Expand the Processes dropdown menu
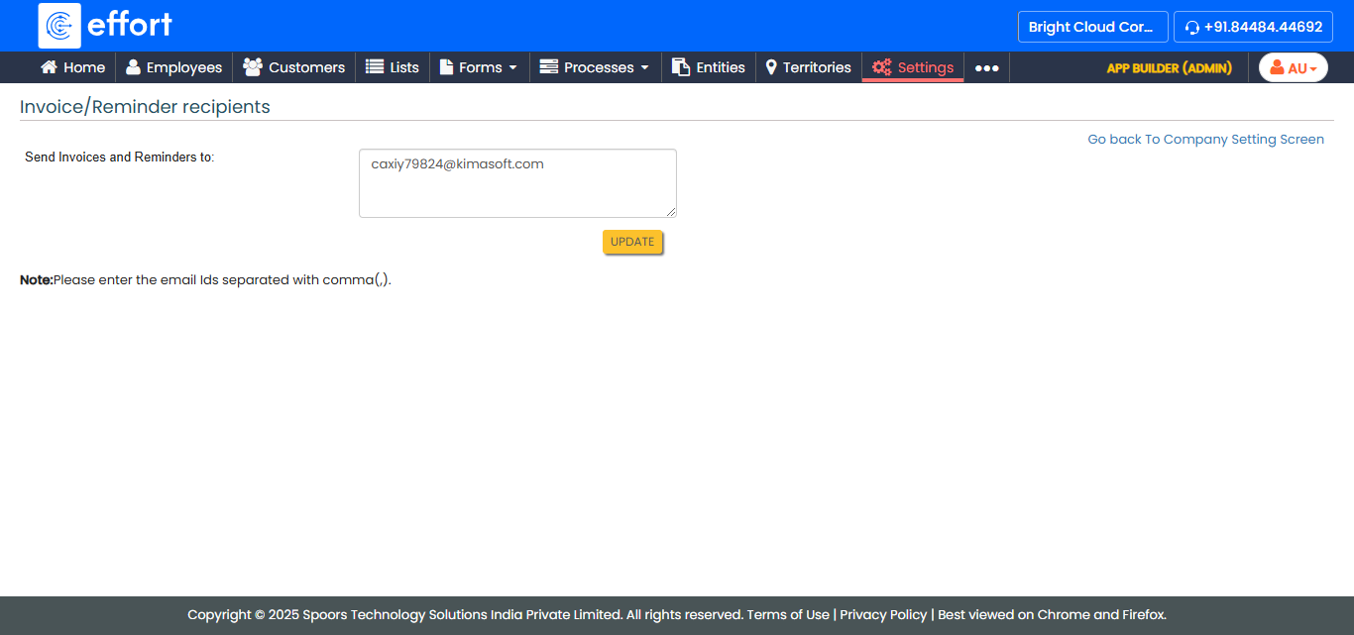This screenshot has height=635, width=1354. point(595,67)
